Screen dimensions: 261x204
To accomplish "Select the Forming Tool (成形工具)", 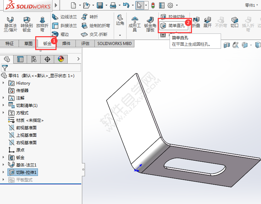I will (x=135, y=24).
